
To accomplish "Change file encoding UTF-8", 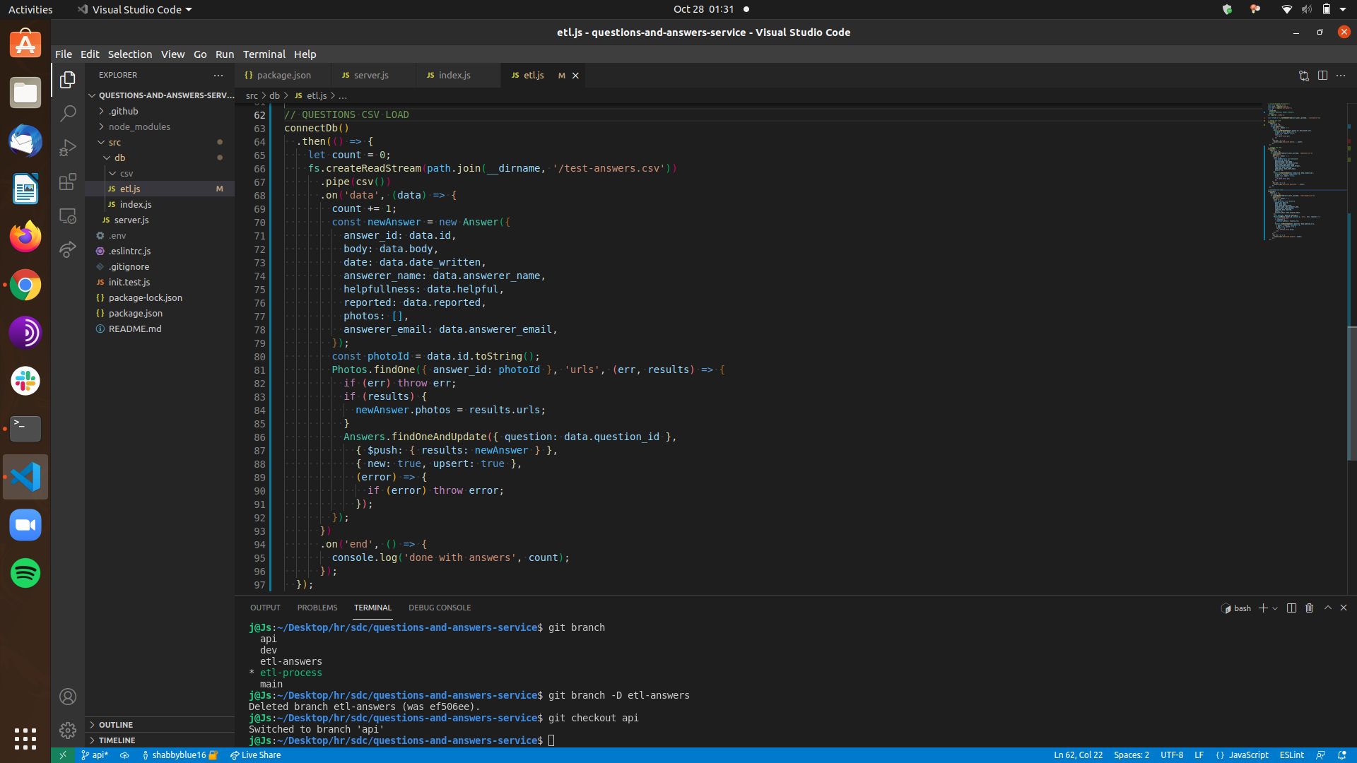I will [x=1171, y=755].
